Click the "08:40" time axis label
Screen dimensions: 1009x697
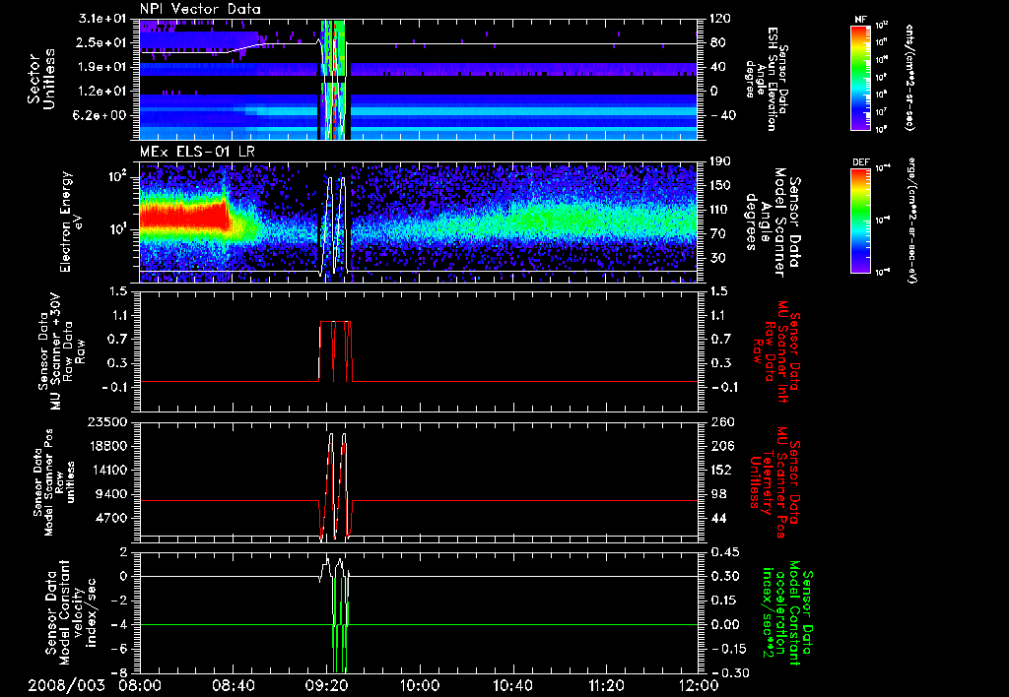tap(233, 685)
